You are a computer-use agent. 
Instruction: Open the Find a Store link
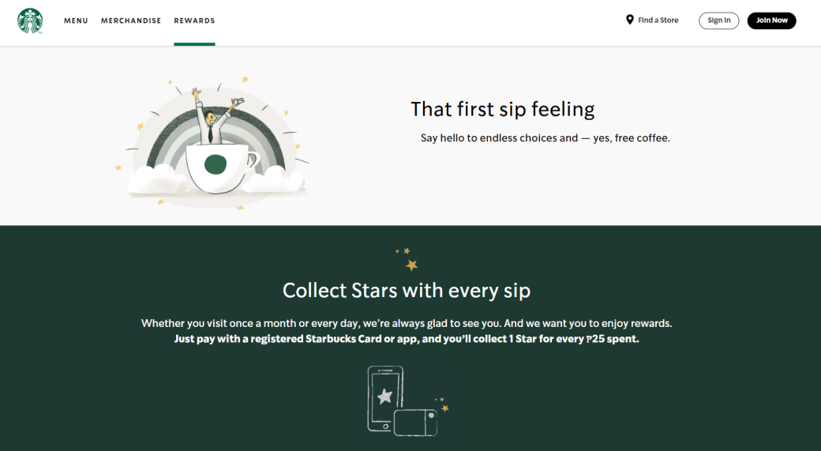click(652, 20)
